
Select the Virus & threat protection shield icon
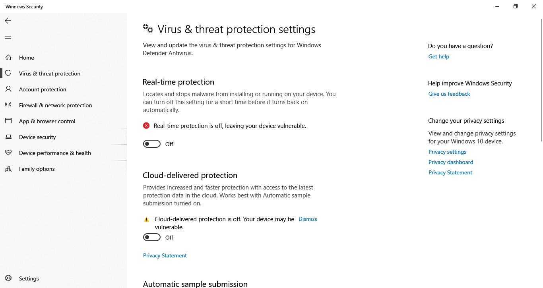pos(8,73)
